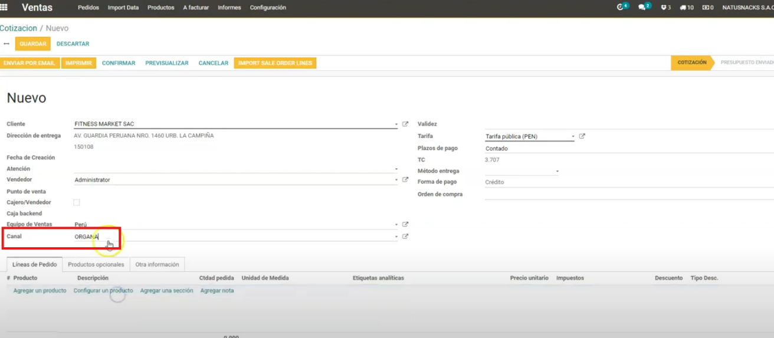This screenshot has height=338, width=774.
Task: Switch to Otra información tab
Action: click(x=157, y=264)
